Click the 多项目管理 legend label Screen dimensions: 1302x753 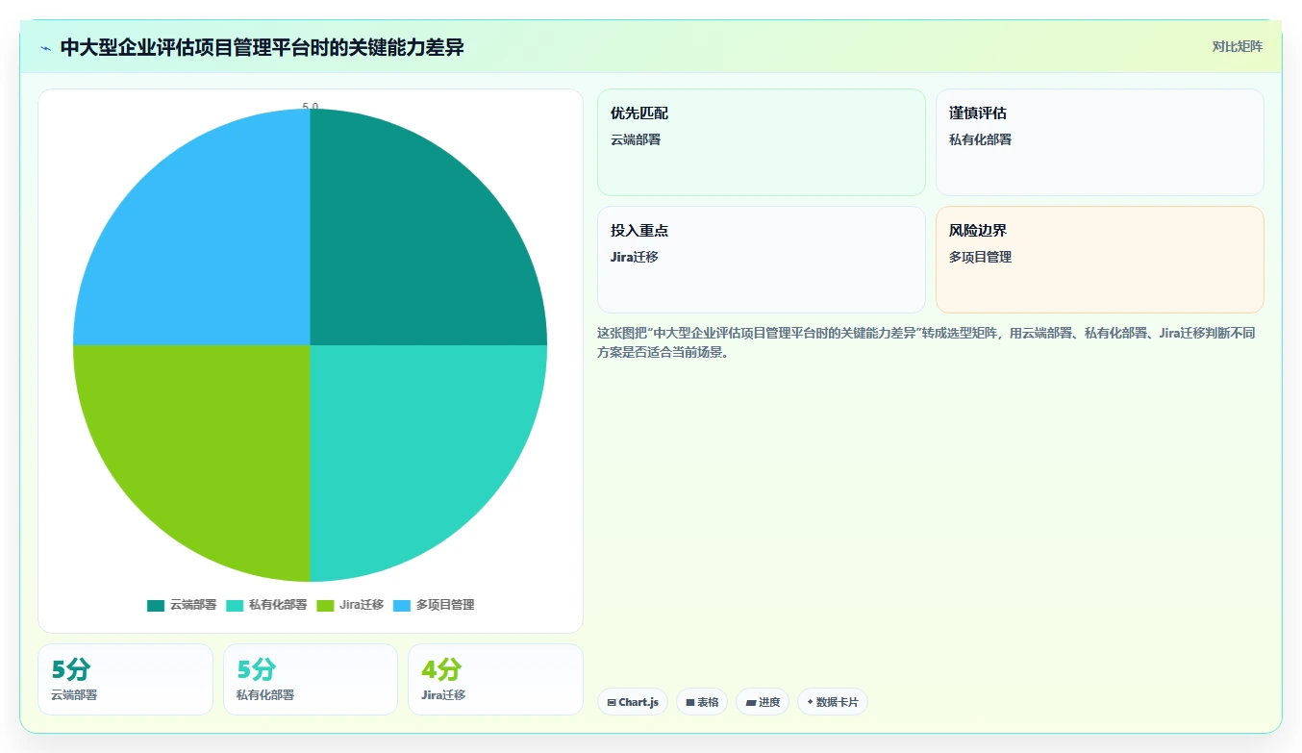445,605
